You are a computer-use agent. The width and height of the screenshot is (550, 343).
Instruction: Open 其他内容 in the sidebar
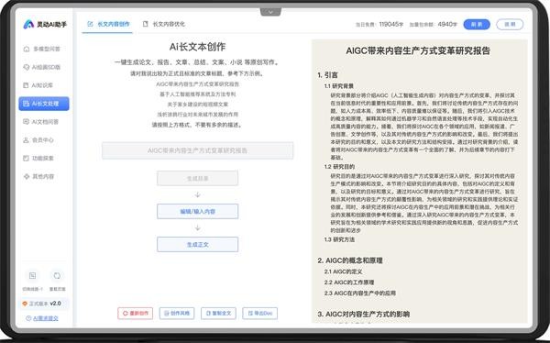[38, 177]
